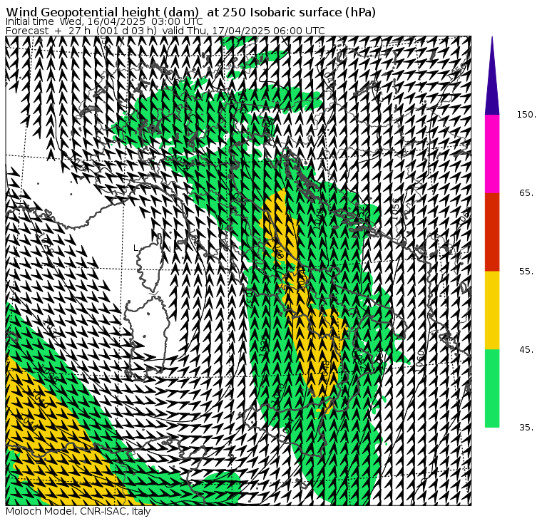Click the colorbar label '55.'
This screenshot has height=521, width=542.
[526, 272]
